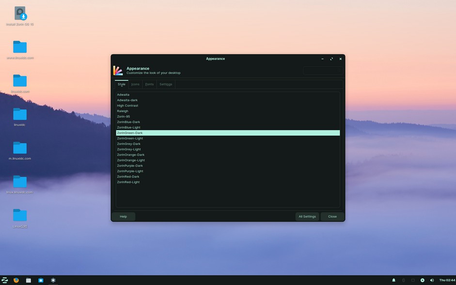Open the Software store icon in the taskbar
The image size is (456, 285).
41,280
